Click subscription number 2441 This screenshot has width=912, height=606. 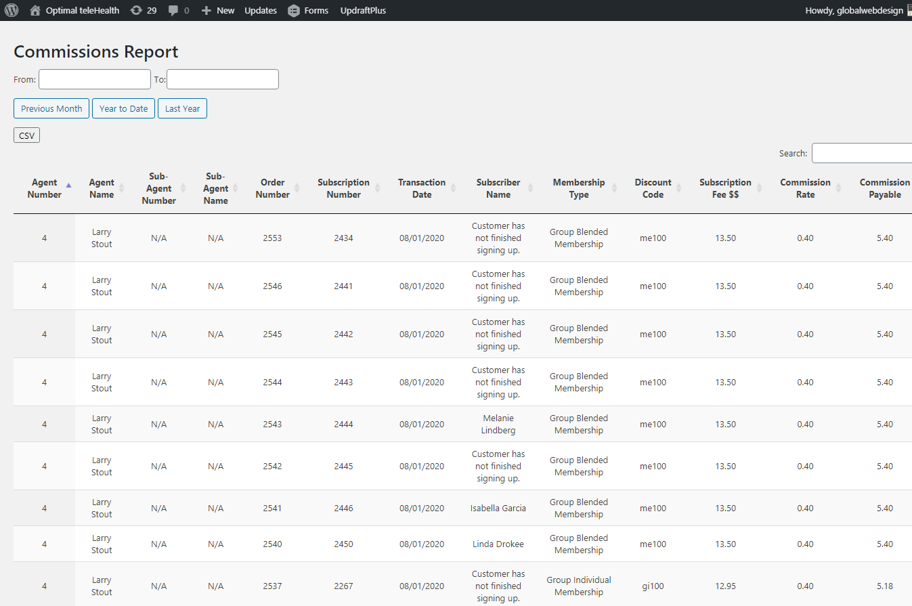tap(343, 286)
